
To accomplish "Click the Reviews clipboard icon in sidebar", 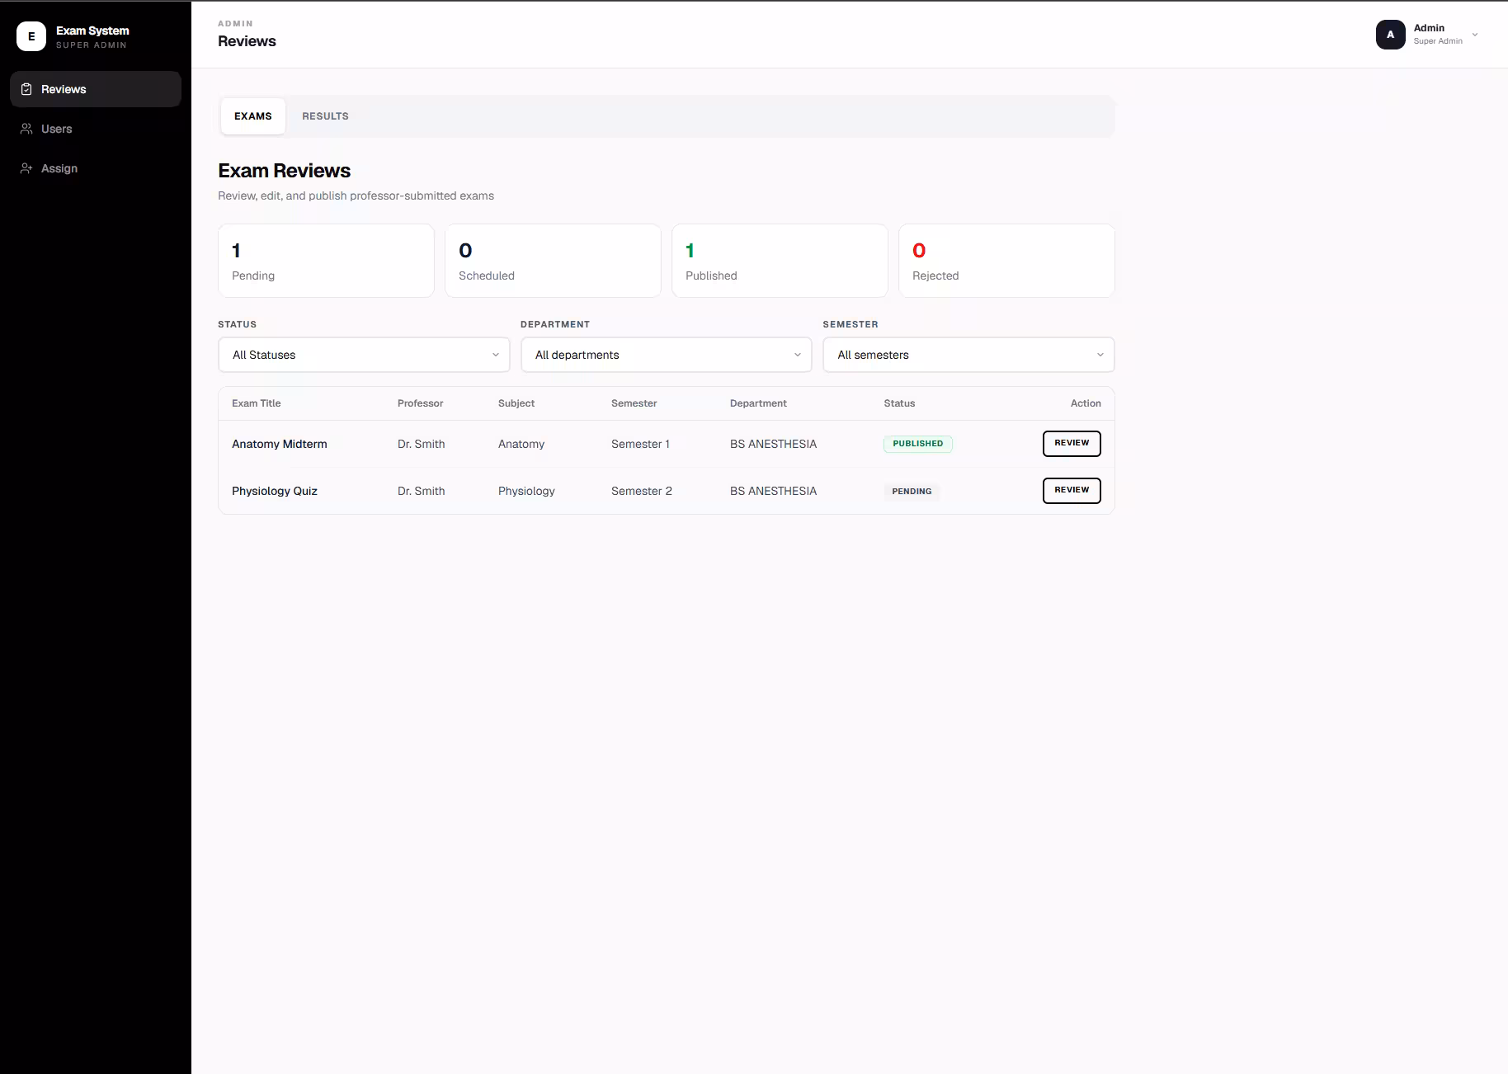I will (26, 89).
